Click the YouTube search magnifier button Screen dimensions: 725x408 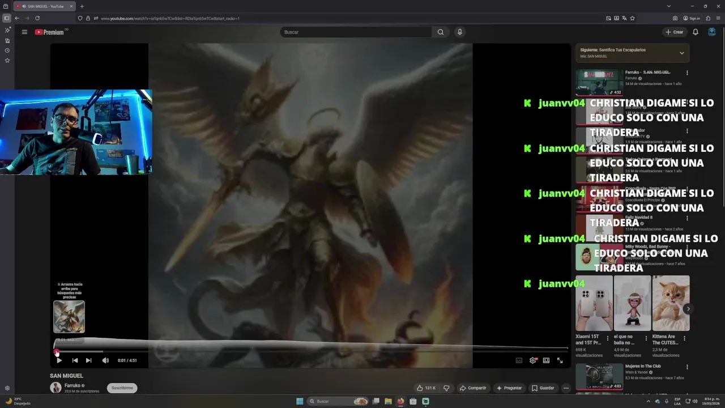click(441, 32)
